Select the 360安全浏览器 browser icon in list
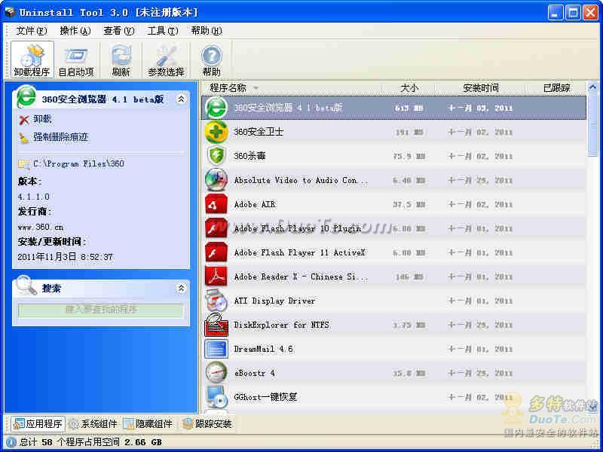The image size is (603, 452). 216,108
